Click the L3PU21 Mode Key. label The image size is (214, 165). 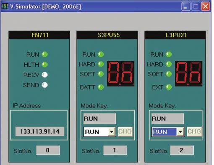[x=162, y=106]
